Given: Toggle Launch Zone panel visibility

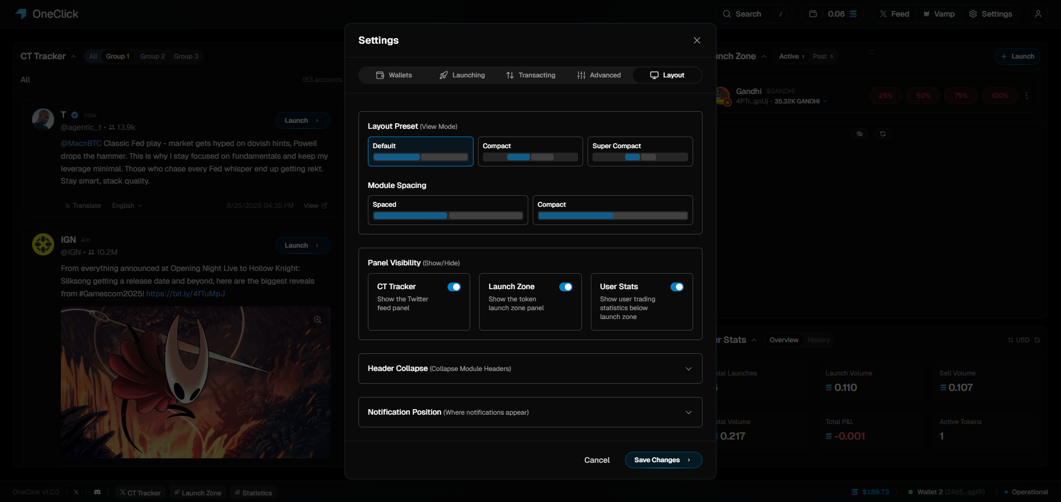Looking at the screenshot, I should [x=566, y=287].
